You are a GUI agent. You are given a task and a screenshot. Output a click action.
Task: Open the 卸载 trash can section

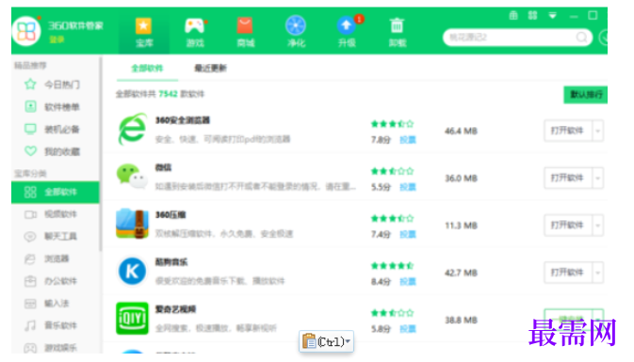pos(397,32)
